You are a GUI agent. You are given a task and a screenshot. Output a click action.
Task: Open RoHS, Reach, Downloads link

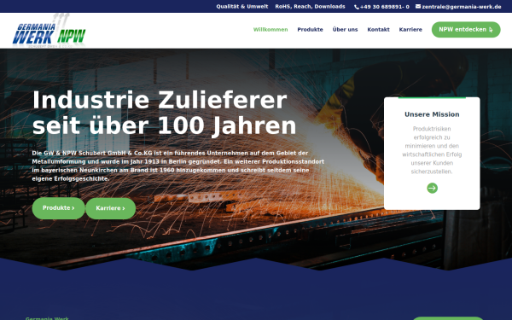click(310, 7)
